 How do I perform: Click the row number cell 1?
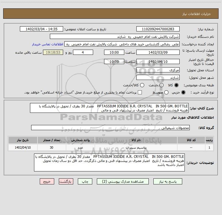click(x=209, y=147)
